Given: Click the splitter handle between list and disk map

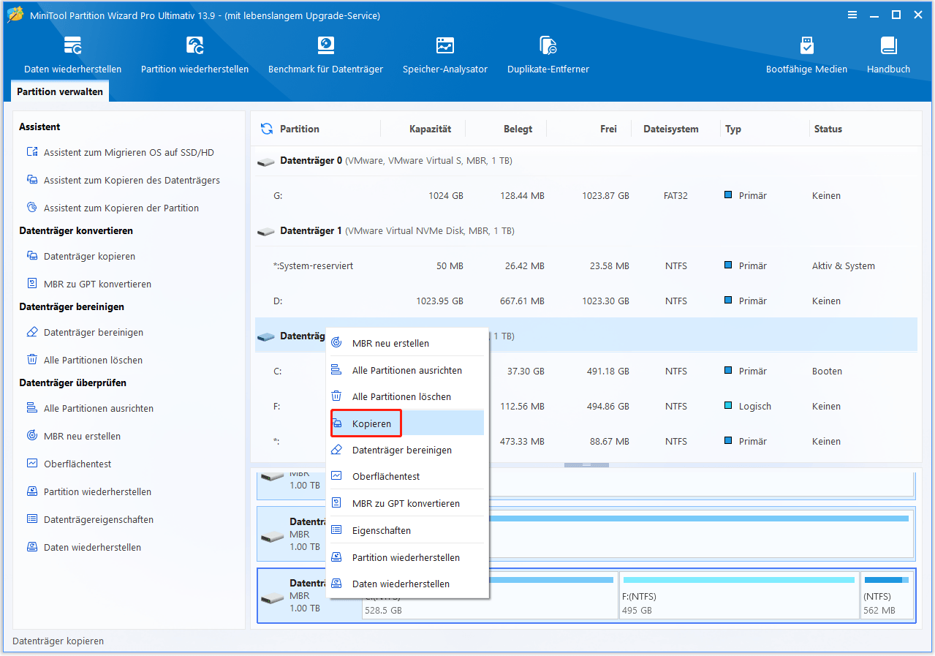Looking at the screenshot, I should [586, 465].
